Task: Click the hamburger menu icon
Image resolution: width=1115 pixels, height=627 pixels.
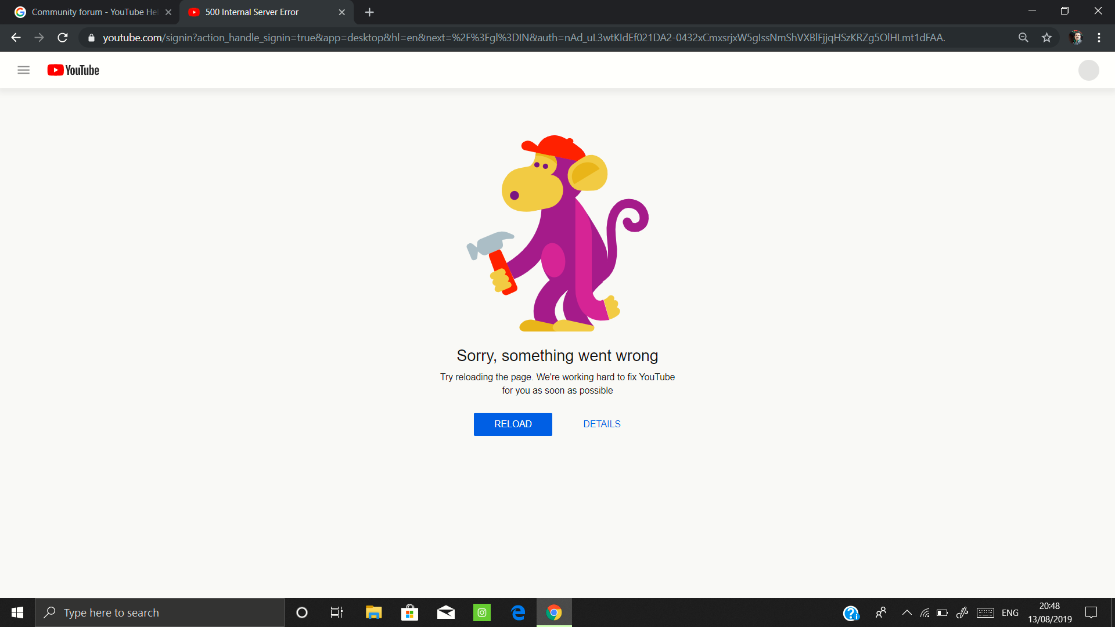Action: [23, 70]
